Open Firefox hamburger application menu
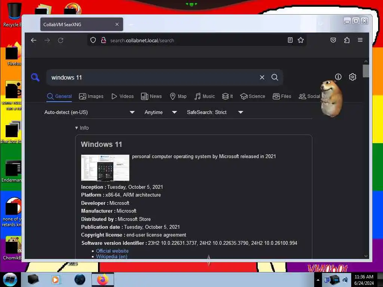Viewport: 383px width, 287px height. (360, 40)
